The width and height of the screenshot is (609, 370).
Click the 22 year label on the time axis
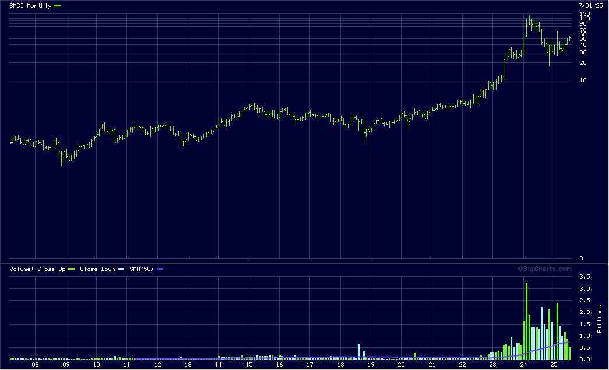tap(462, 365)
